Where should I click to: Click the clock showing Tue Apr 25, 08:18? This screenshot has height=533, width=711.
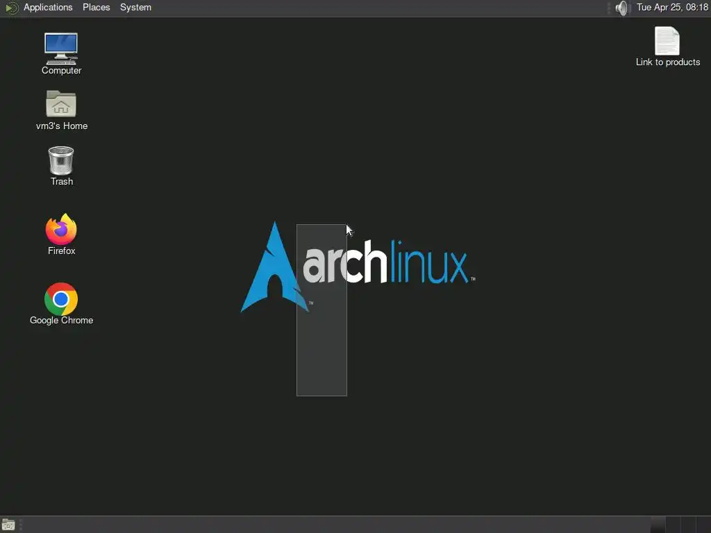[672, 7]
